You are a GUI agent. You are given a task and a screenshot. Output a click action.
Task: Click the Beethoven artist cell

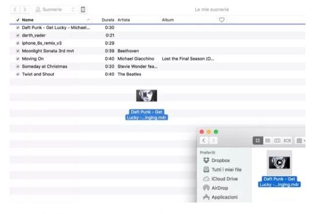[128, 51]
